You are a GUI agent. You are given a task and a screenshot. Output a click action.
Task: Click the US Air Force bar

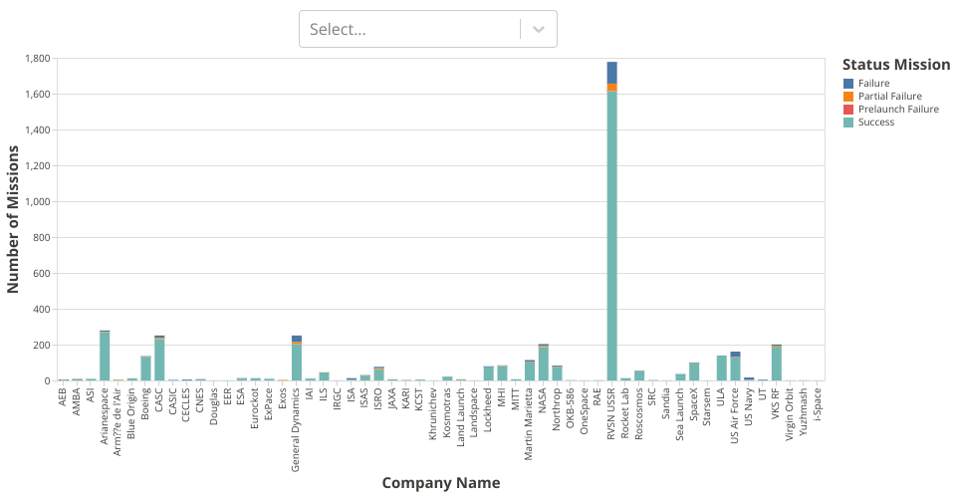735,369
